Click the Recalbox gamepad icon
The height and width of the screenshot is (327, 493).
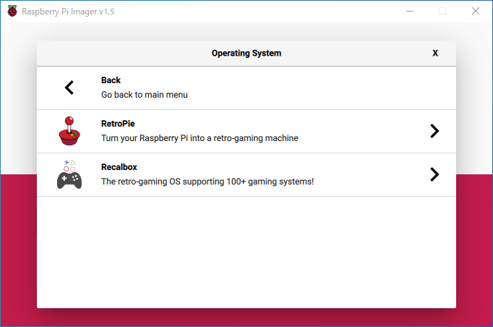tap(69, 174)
